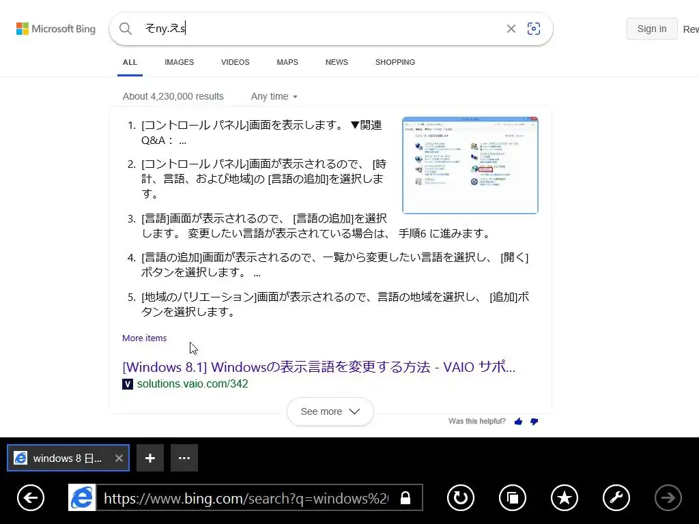
Task: Switch to the SHOPPING tab
Action: coord(395,62)
